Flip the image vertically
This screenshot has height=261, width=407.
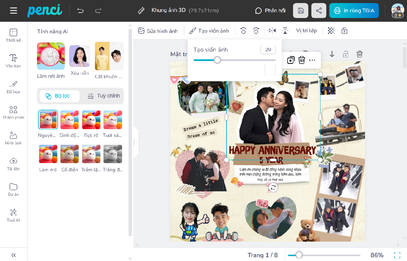click(285, 31)
